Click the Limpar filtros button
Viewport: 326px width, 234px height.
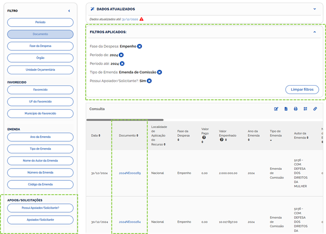coord(302,89)
